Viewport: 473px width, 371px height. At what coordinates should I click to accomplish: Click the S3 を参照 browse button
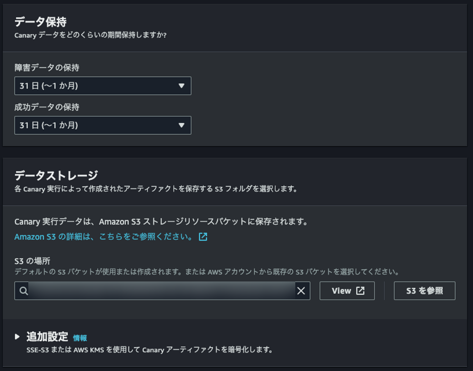pos(424,291)
